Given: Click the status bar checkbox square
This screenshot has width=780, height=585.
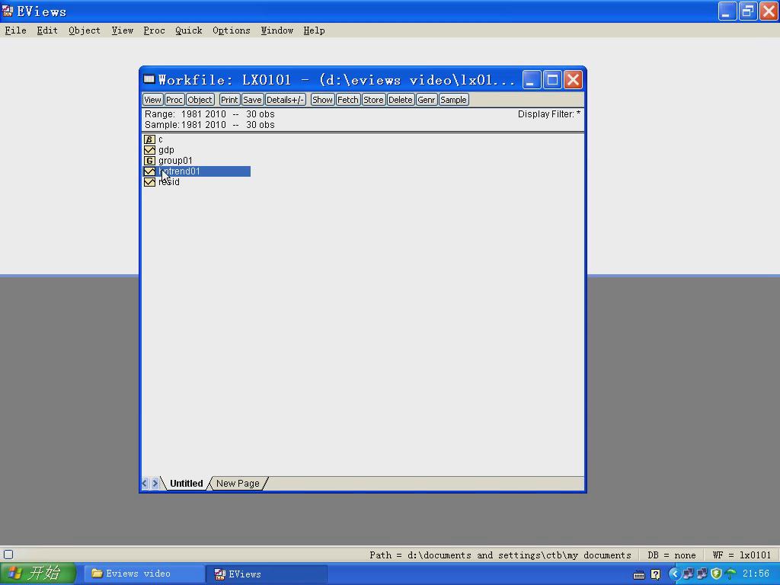Looking at the screenshot, I should point(8,555).
